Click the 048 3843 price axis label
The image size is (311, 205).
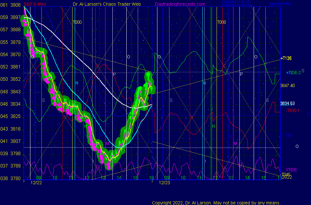pos(10,92)
